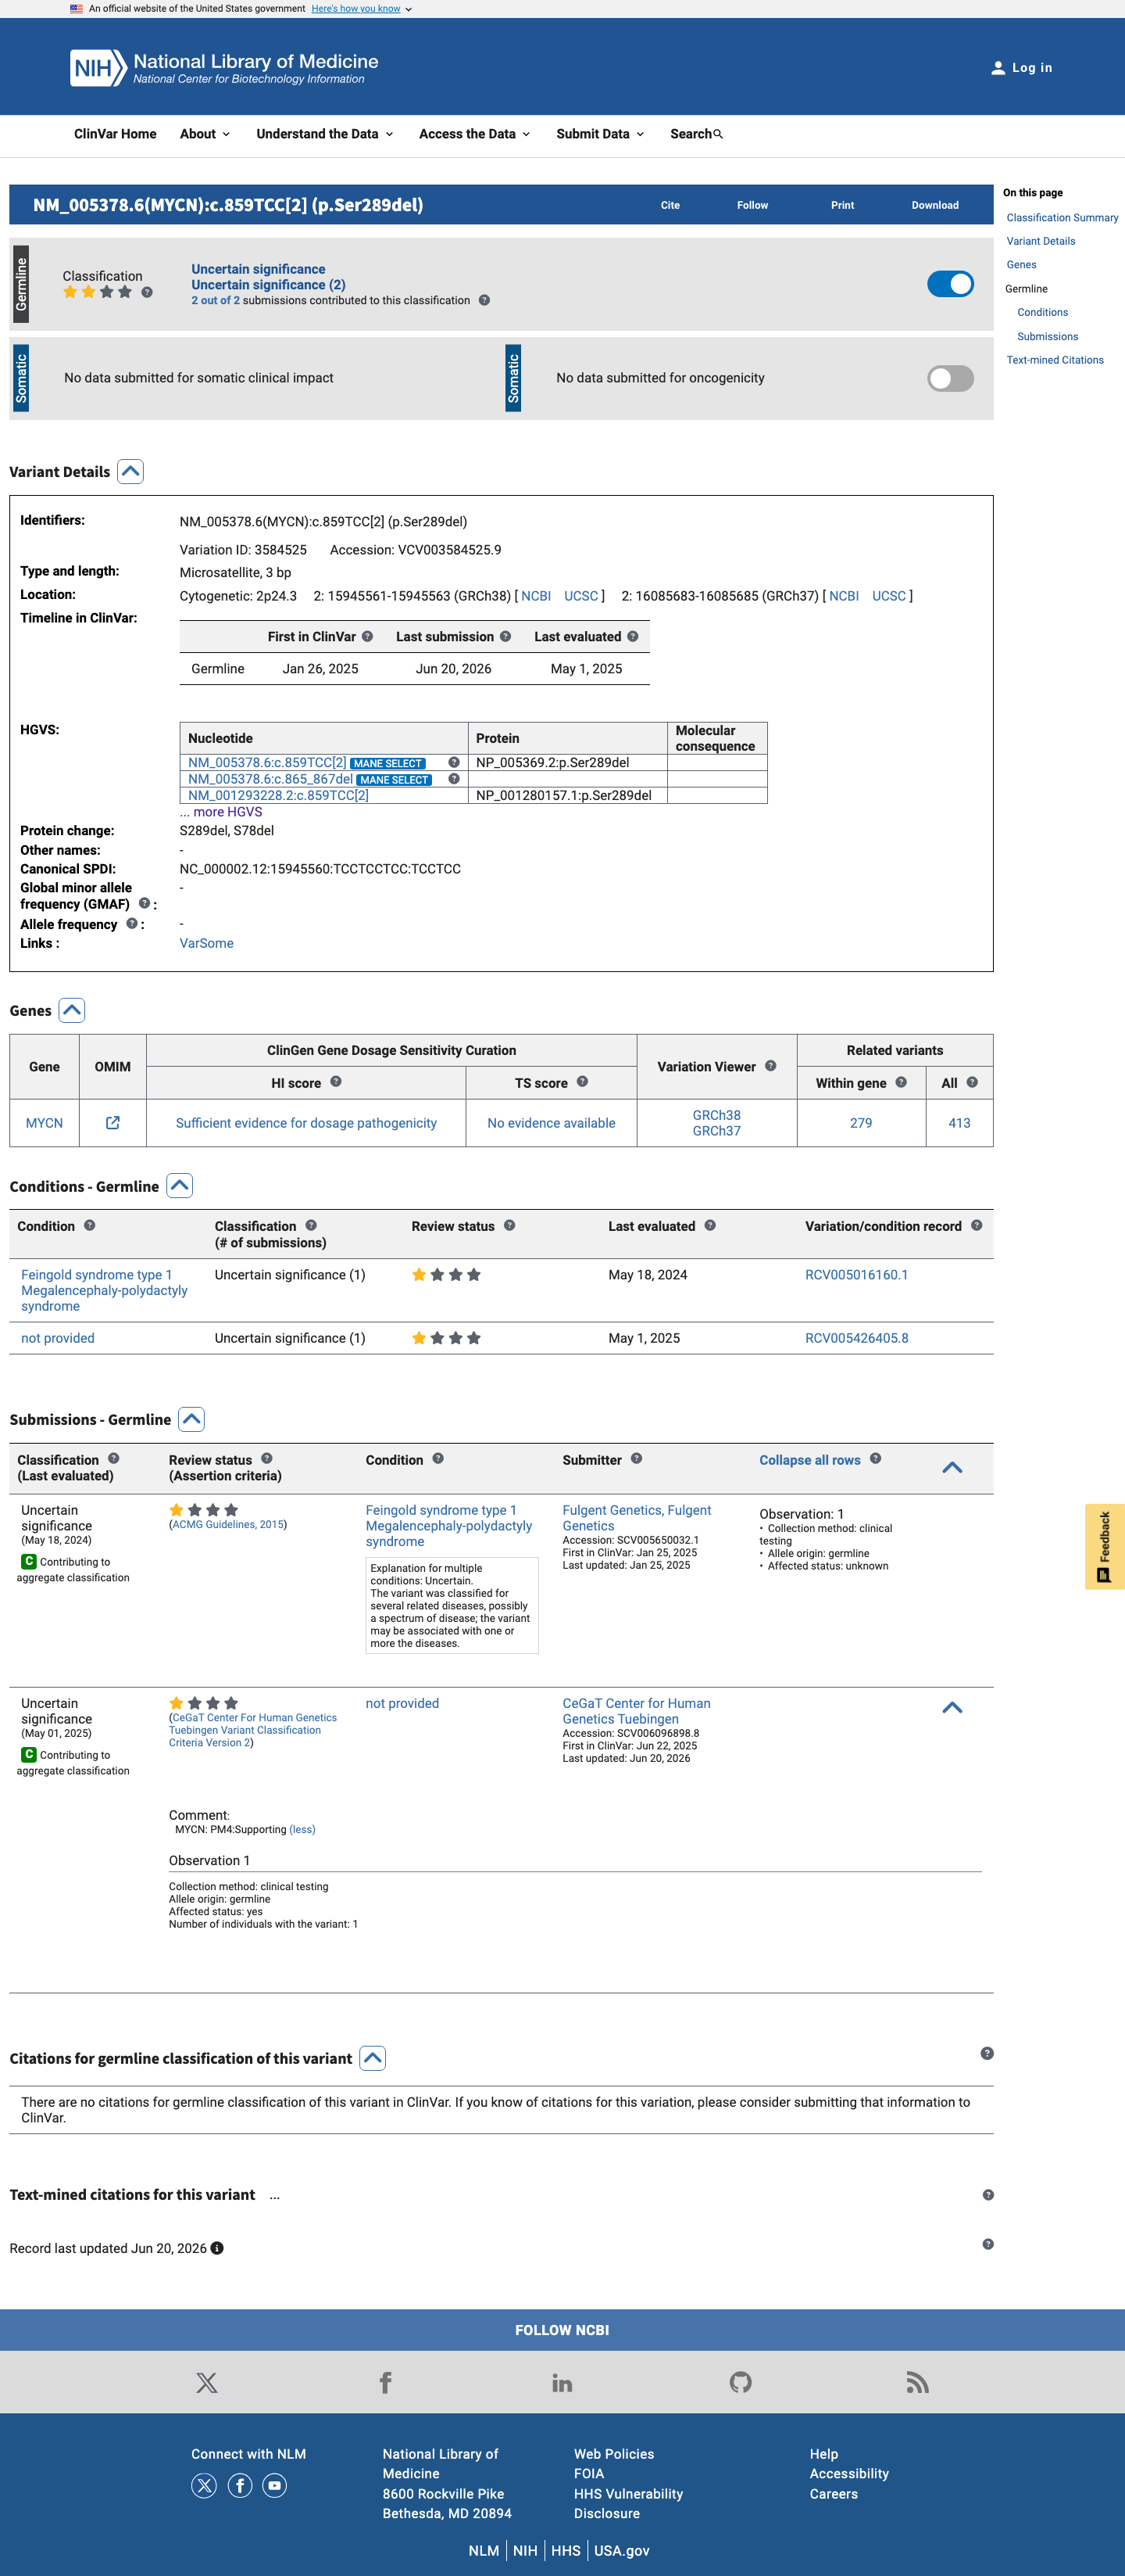Collapse the CeGaT submission row chevron
This screenshot has width=1125, height=2576.
(x=952, y=1708)
